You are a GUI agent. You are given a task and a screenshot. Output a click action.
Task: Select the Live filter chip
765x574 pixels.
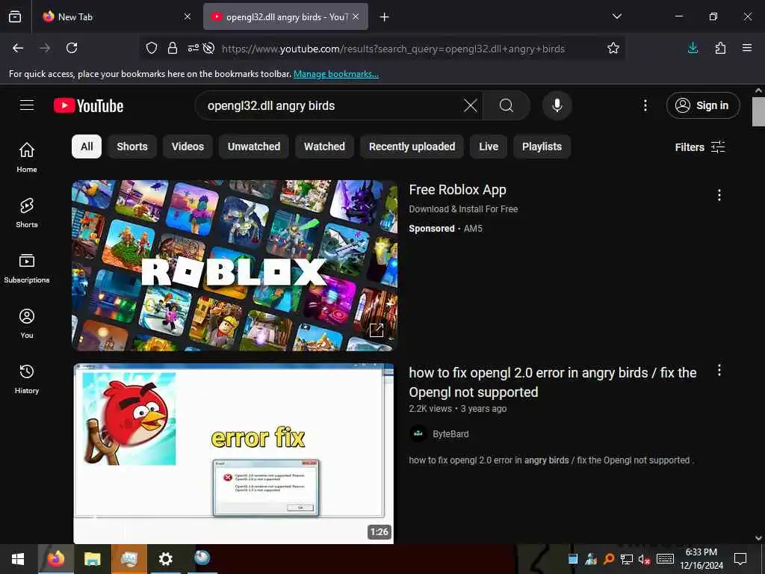click(x=489, y=146)
